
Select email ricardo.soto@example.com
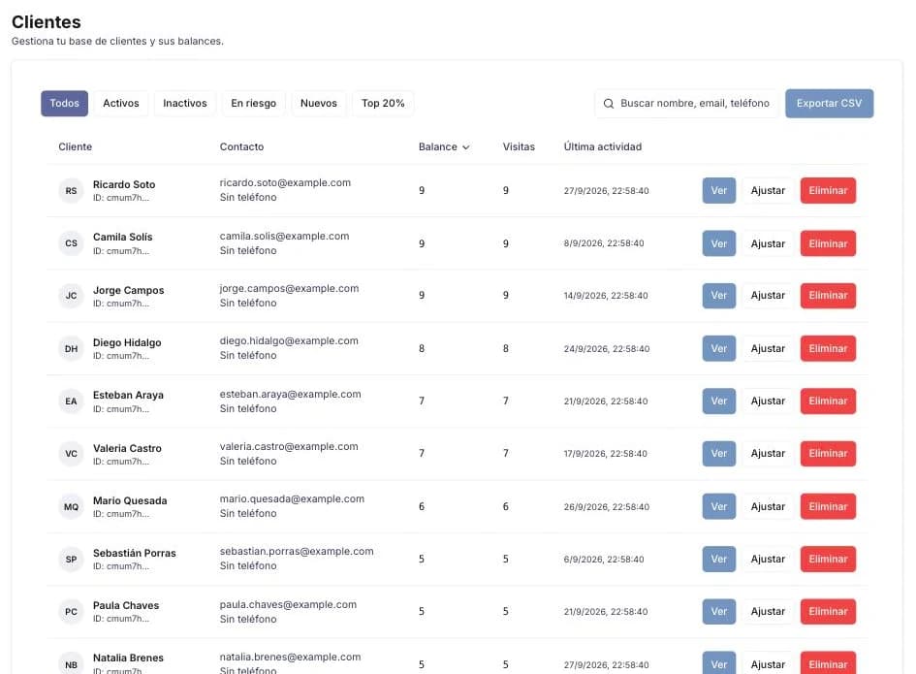285,183
